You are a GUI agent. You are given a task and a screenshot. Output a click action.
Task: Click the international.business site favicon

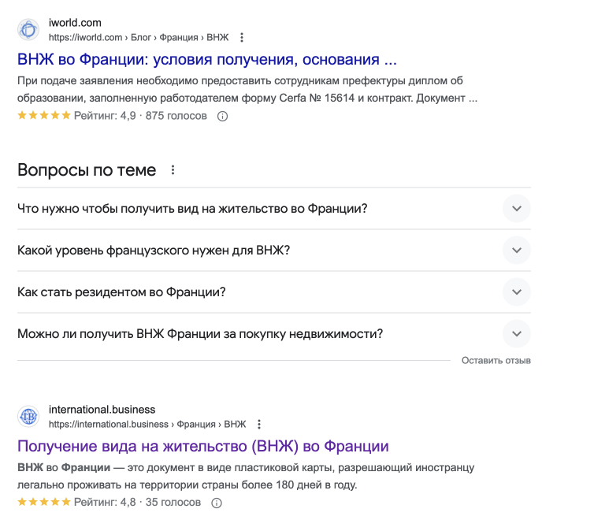(28, 417)
